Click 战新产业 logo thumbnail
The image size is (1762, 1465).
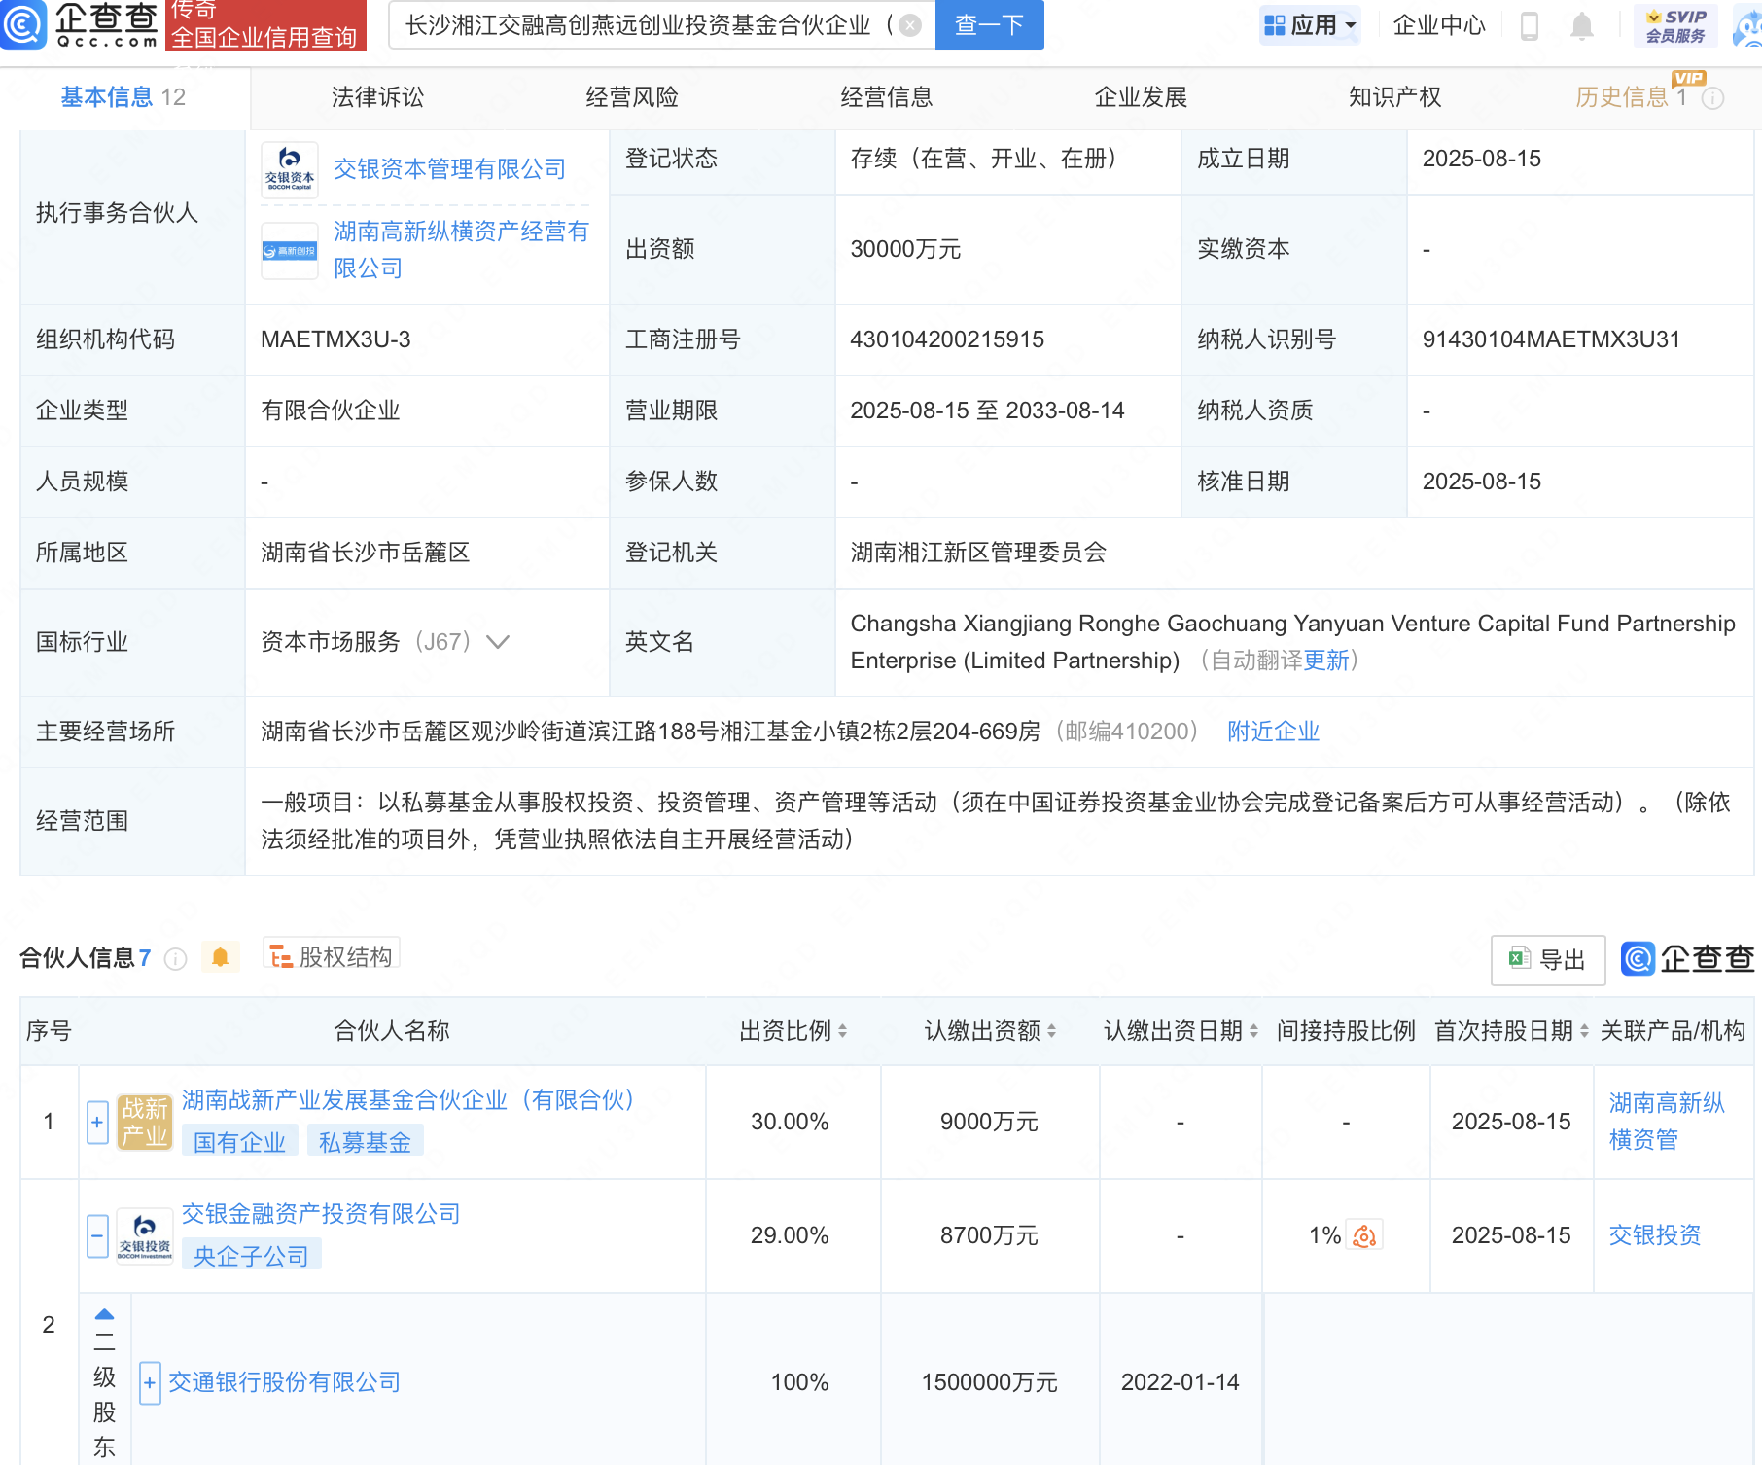pos(145,1123)
